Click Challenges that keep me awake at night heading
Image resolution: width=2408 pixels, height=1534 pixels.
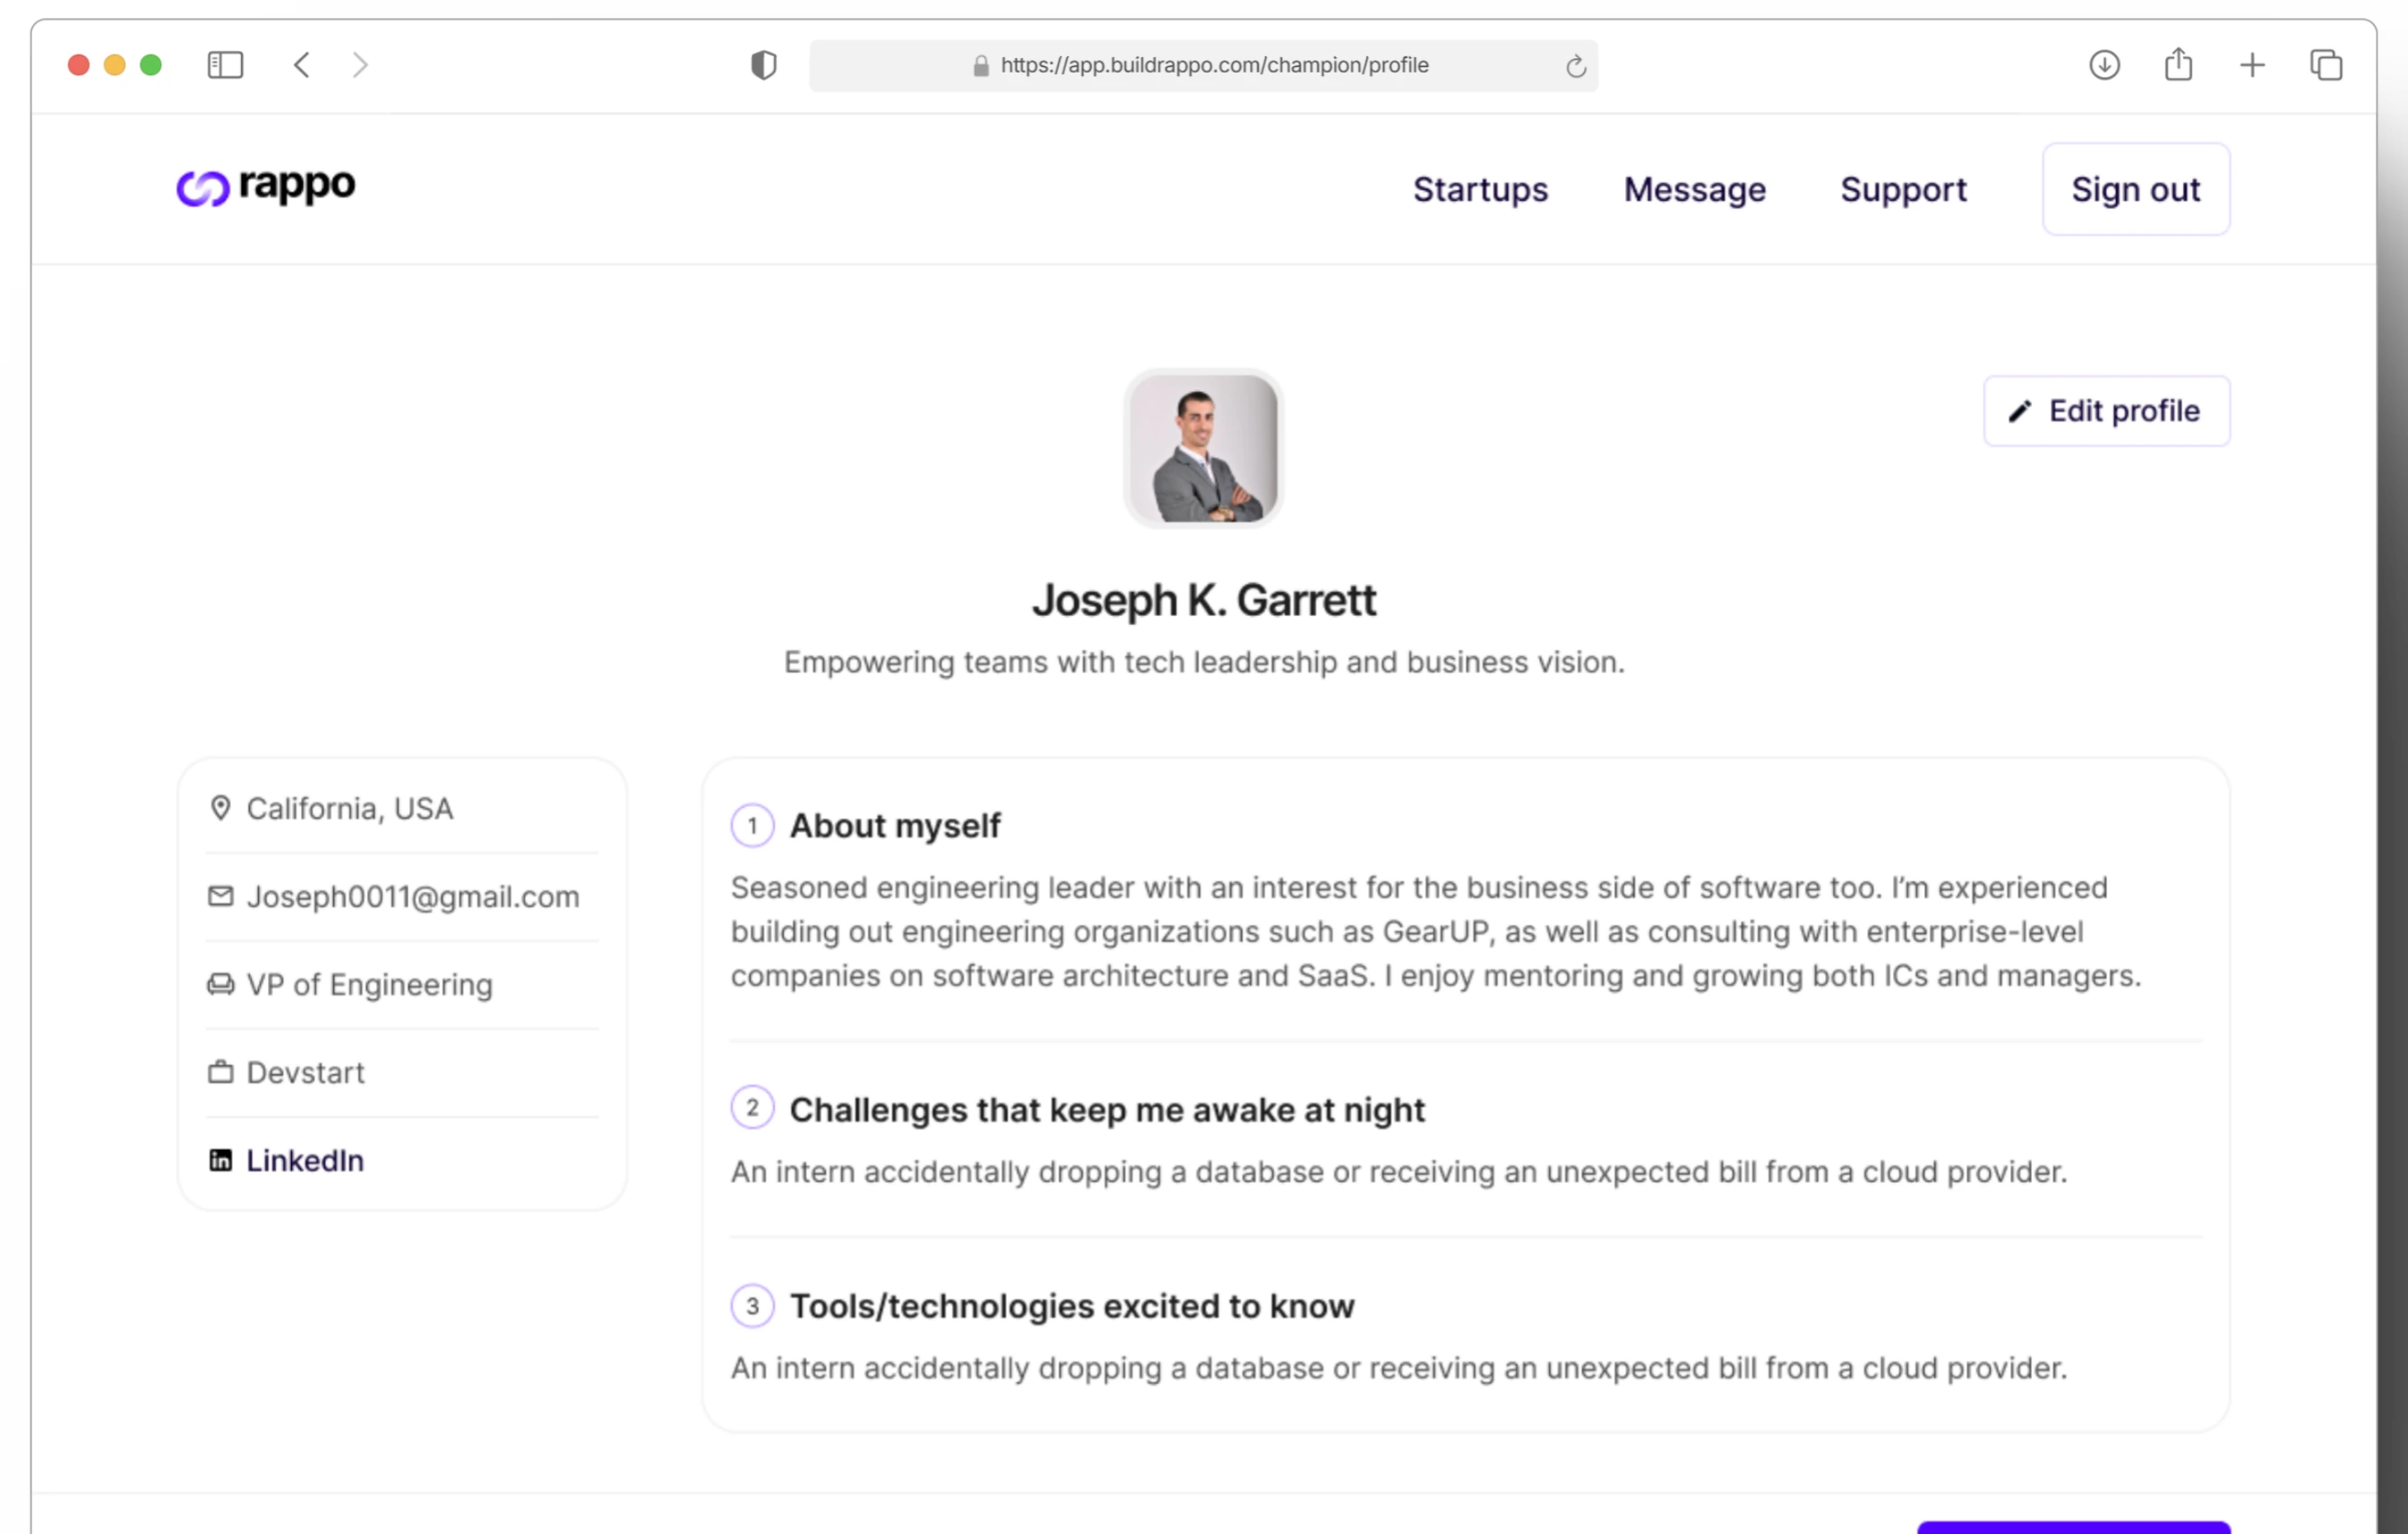pyautogui.click(x=1106, y=1110)
